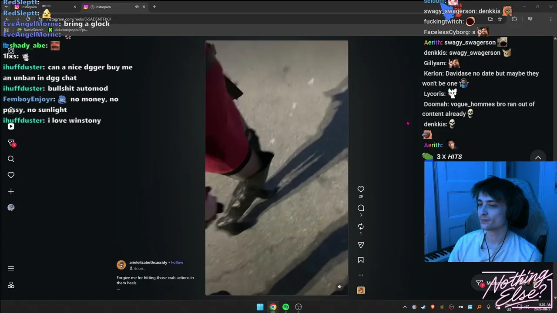
Task: Open the sidebar hamburger More menu
Action: 11,269
